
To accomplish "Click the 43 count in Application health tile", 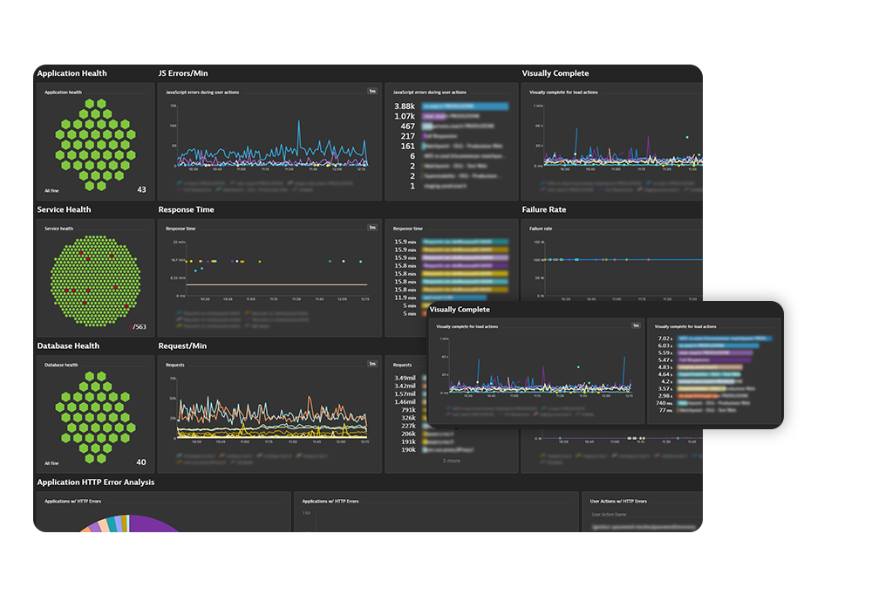I will (141, 189).
